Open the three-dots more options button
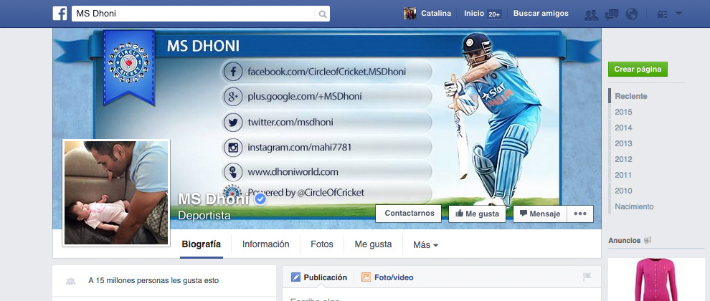 (x=580, y=214)
